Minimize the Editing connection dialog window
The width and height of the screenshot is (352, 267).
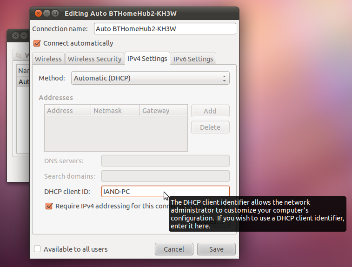pos(46,13)
